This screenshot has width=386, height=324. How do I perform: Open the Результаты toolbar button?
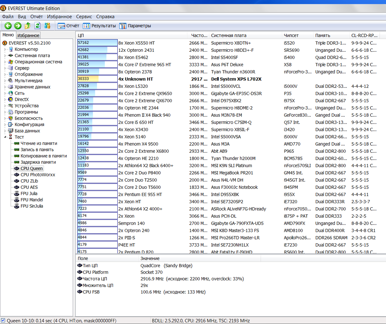coord(99,26)
